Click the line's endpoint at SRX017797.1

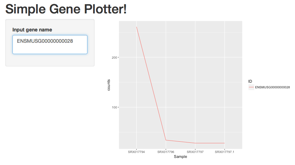(225, 143)
